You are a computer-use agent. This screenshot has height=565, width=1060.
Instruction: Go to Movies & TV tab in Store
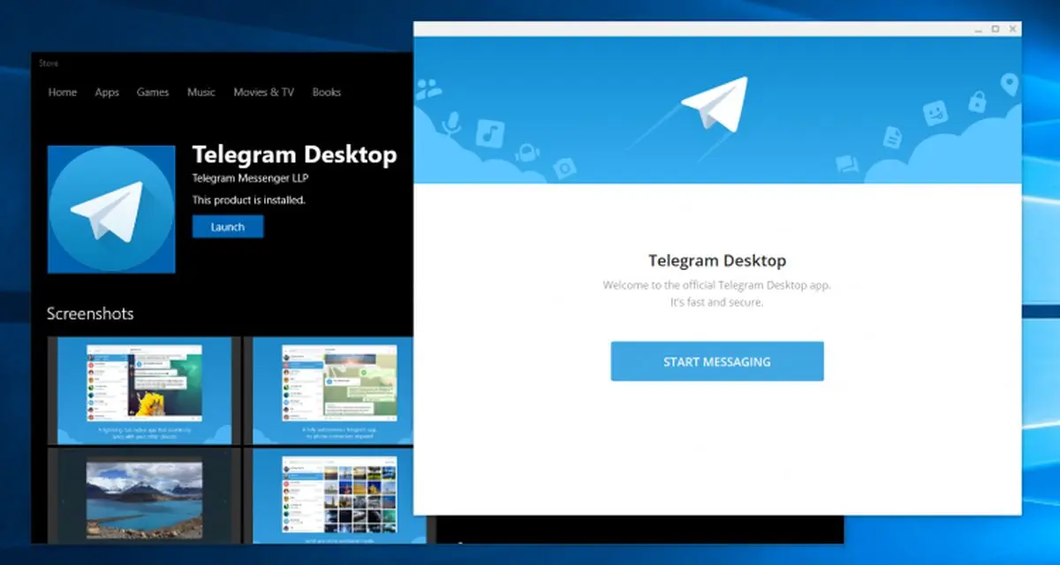(263, 92)
